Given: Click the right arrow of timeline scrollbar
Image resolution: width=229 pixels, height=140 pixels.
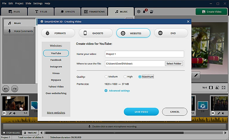Looking at the screenshot, I should (x=225, y=133).
